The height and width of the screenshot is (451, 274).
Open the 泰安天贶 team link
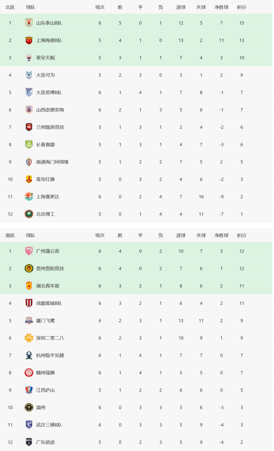coord(45,58)
